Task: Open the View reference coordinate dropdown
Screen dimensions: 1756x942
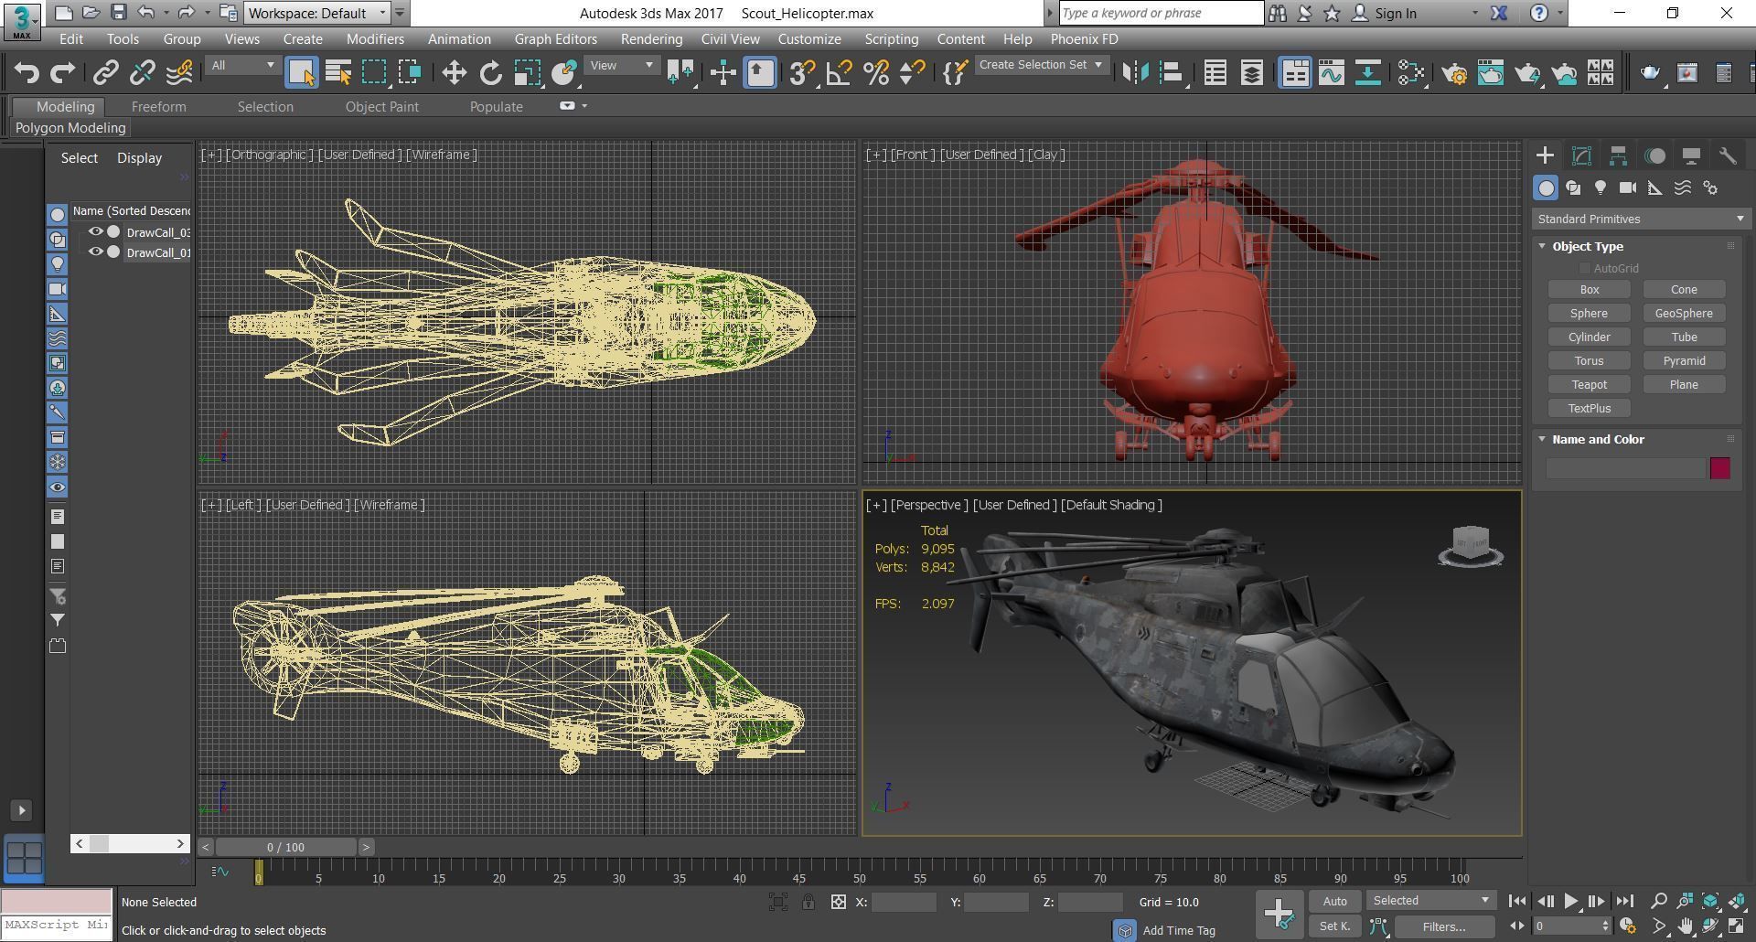Action: tap(622, 65)
